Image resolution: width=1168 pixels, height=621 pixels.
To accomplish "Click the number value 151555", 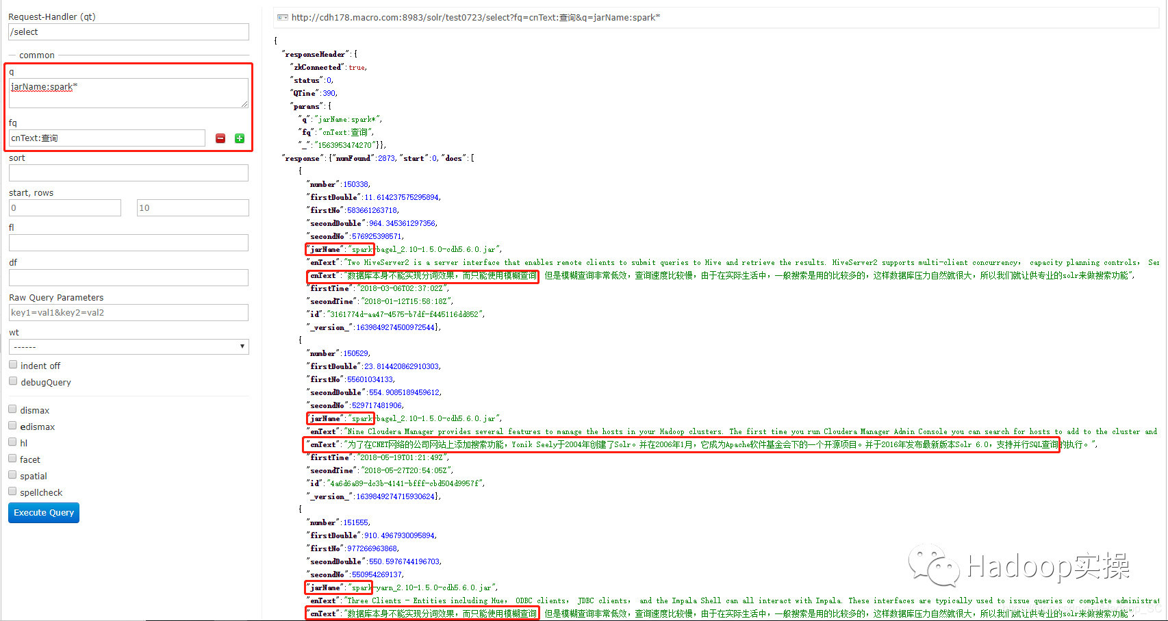I will click(356, 522).
